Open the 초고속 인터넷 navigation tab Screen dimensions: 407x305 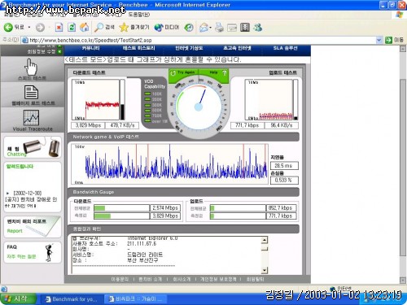tap(237, 48)
